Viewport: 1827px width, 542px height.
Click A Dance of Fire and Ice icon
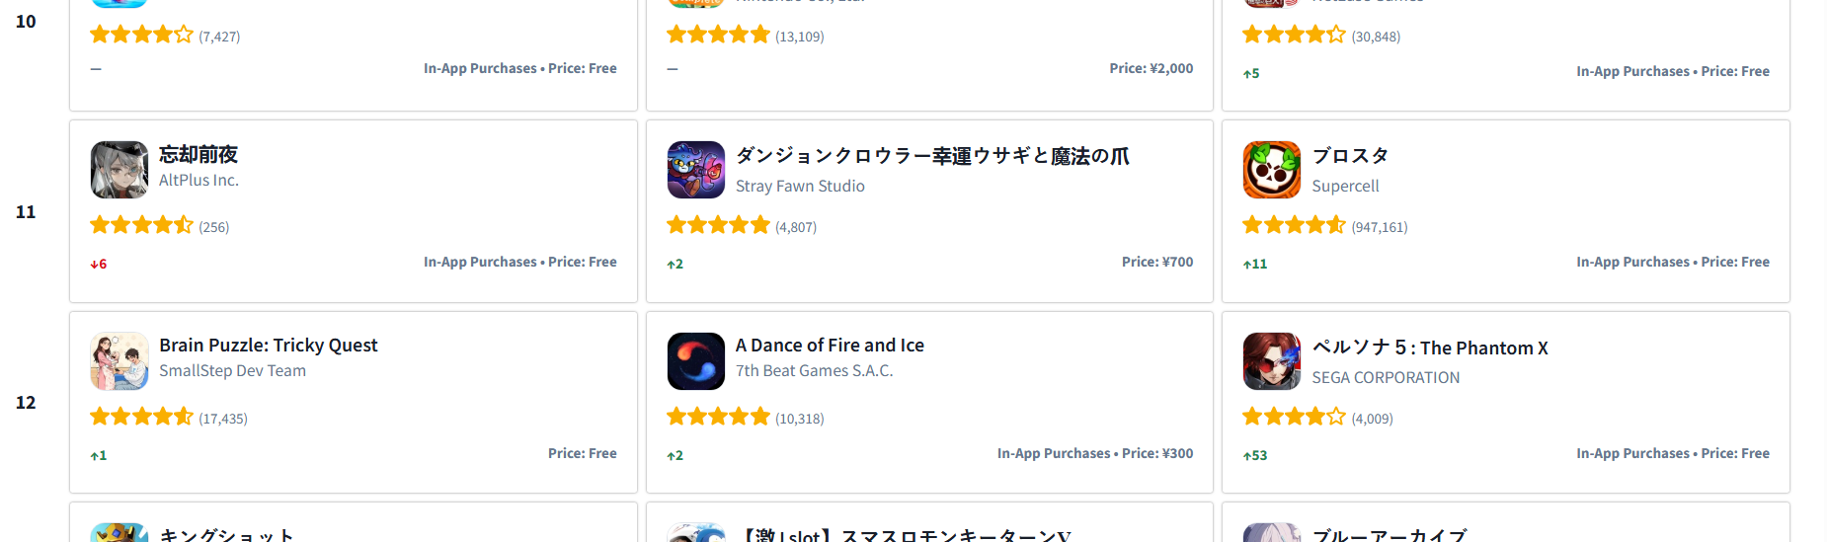tap(695, 361)
